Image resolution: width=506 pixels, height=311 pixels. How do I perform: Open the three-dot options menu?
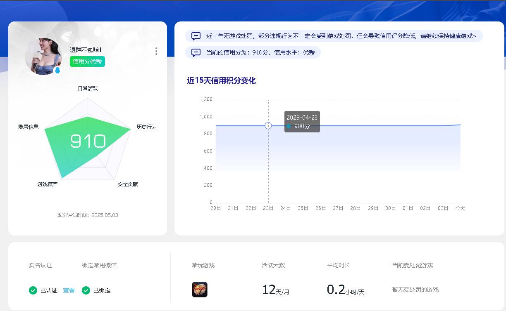click(156, 51)
